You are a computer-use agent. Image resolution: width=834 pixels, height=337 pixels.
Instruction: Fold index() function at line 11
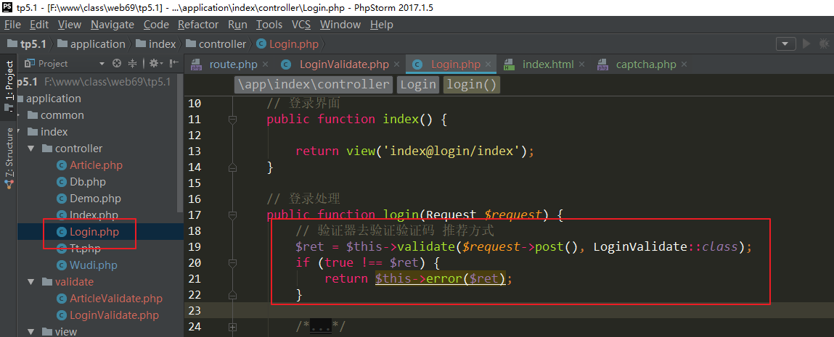(x=232, y=120)
